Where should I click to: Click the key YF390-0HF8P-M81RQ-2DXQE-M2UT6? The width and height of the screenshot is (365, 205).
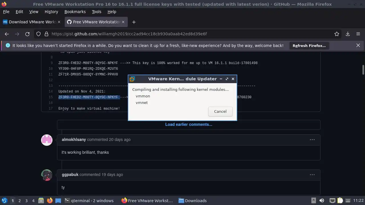pyautogui.click(x=88, y=69)
